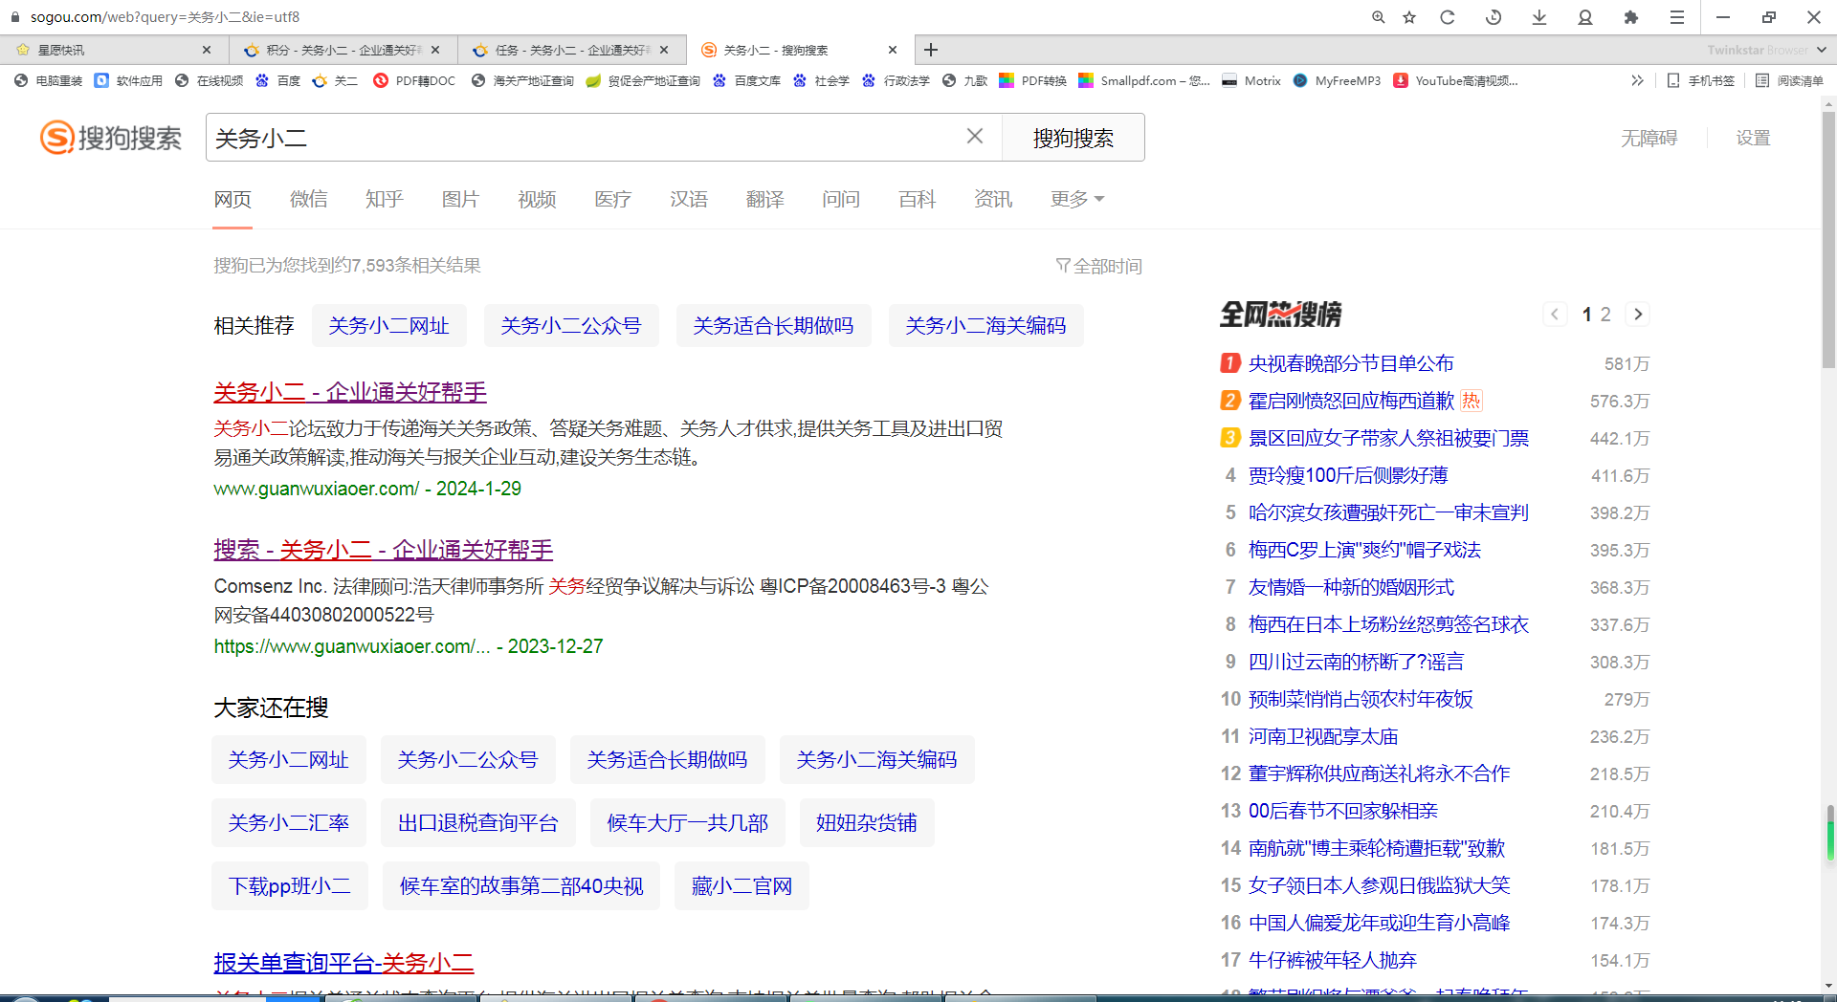Open the extensions puzzle icon

coord(1631,17)
